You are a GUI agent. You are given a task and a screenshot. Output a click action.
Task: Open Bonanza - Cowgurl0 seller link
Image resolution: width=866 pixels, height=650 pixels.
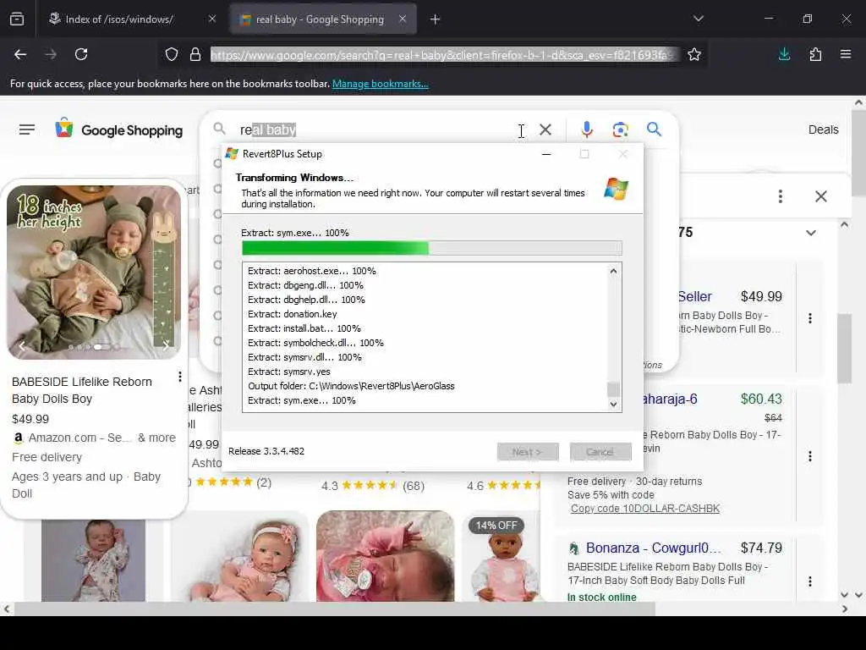pyautogui.click(x=654, y=548)
